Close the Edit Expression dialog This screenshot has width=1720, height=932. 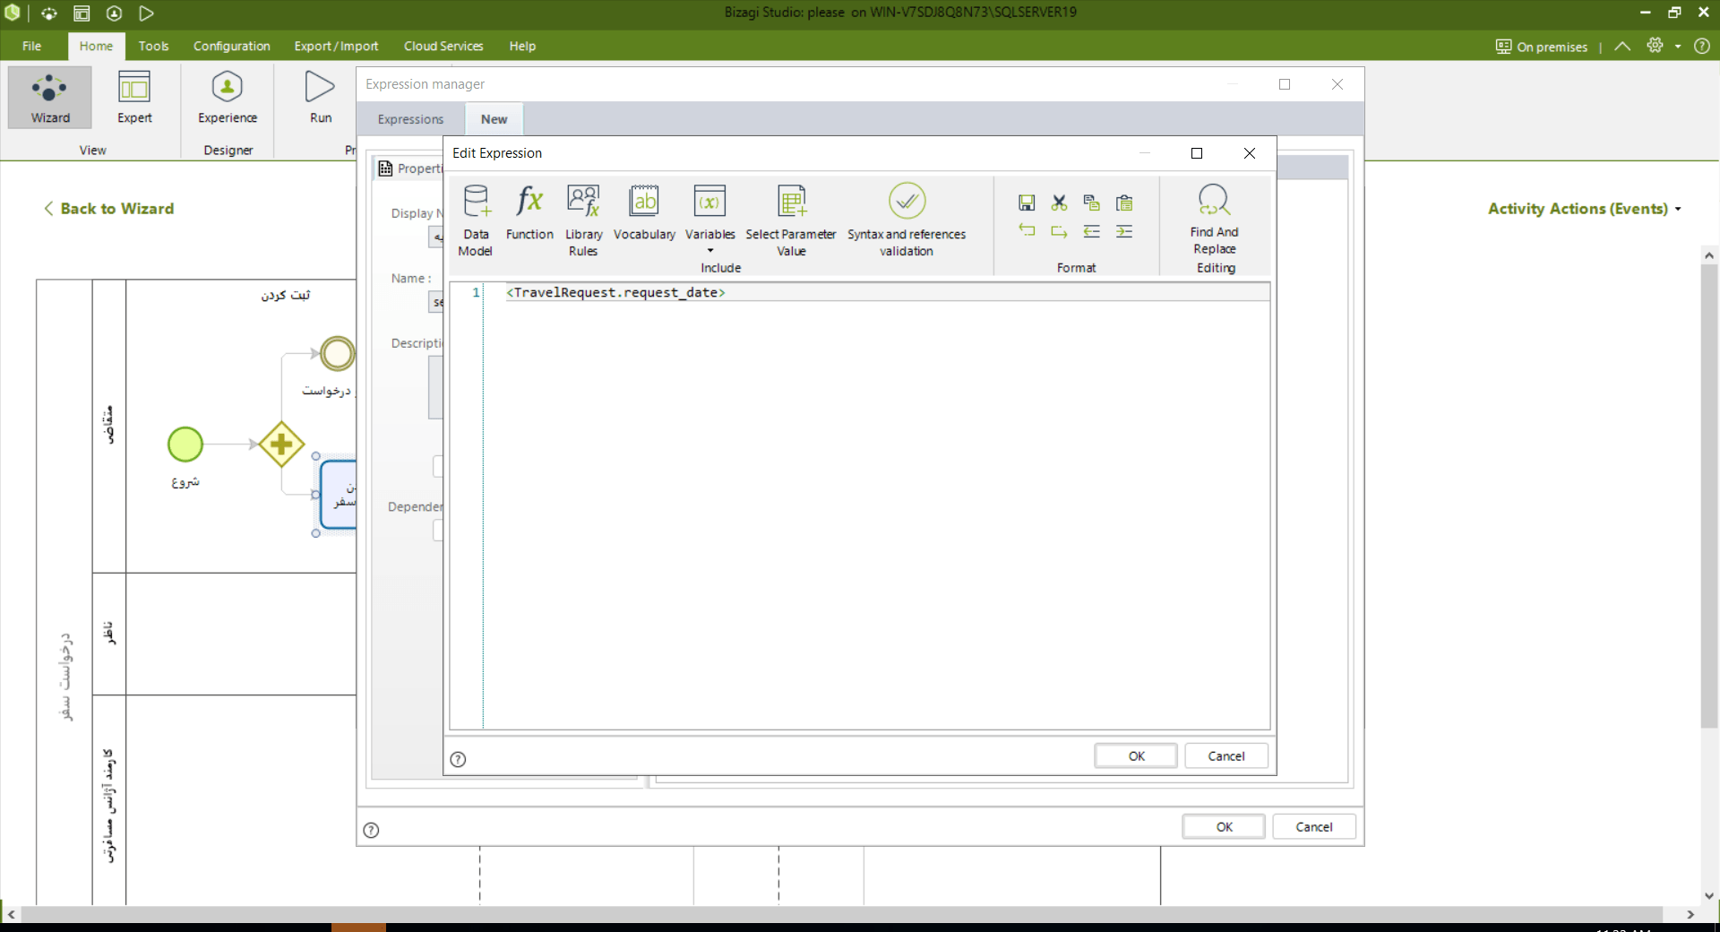[x=1249, y=153]
